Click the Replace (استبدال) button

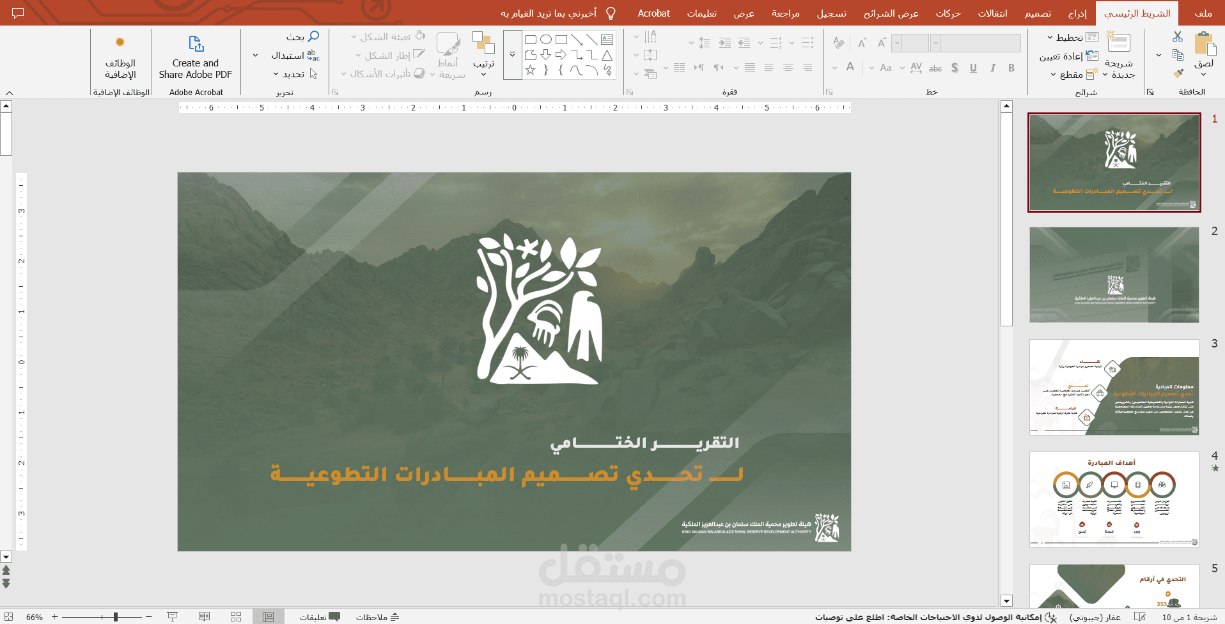click(295, 56)
